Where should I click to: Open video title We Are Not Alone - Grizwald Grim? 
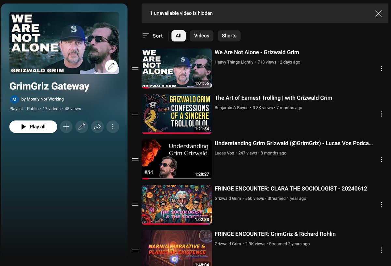pos(257,52)
